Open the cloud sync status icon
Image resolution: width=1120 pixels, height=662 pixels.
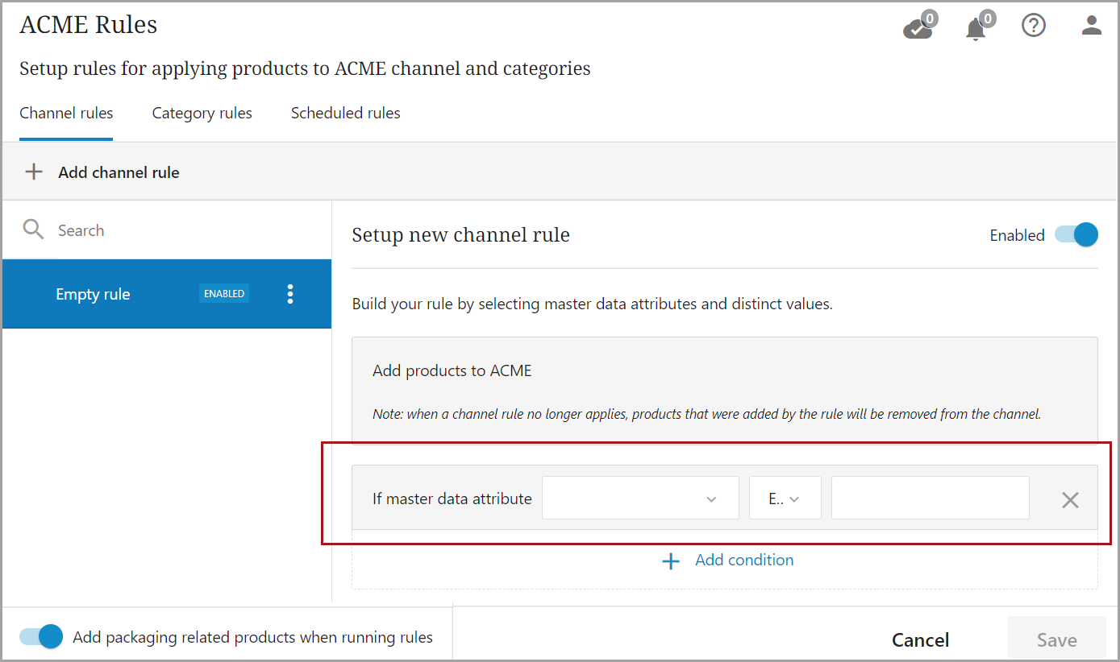click(918, 27)
